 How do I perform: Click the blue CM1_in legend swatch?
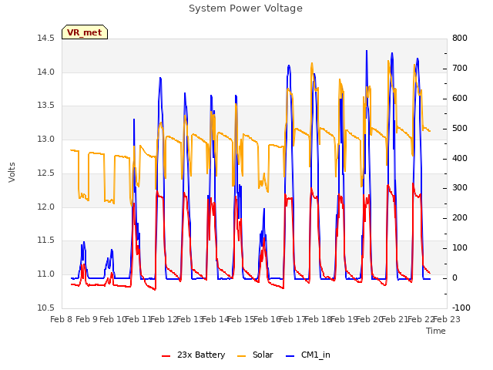(x=290, y=356)
